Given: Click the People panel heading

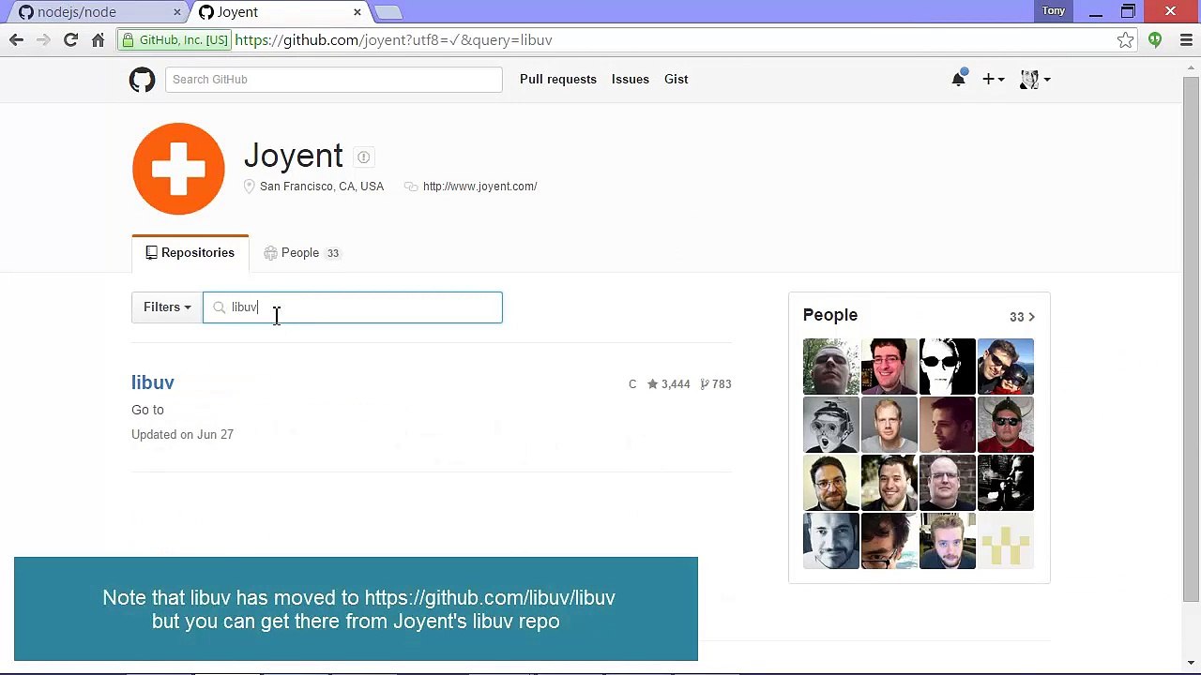Looking at the screenshot, I should tap(830, 315).
